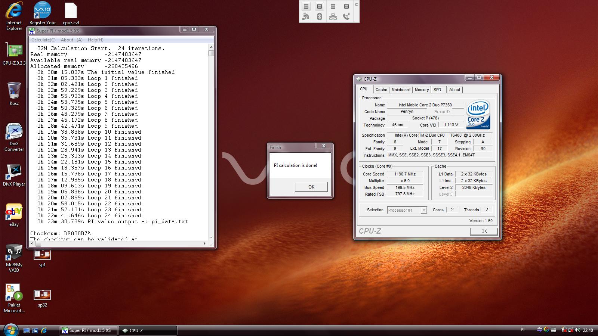Screen dimensions: 598x336
Task: Click the OK button in CPU-Z
Action: [x=484, y=231]
